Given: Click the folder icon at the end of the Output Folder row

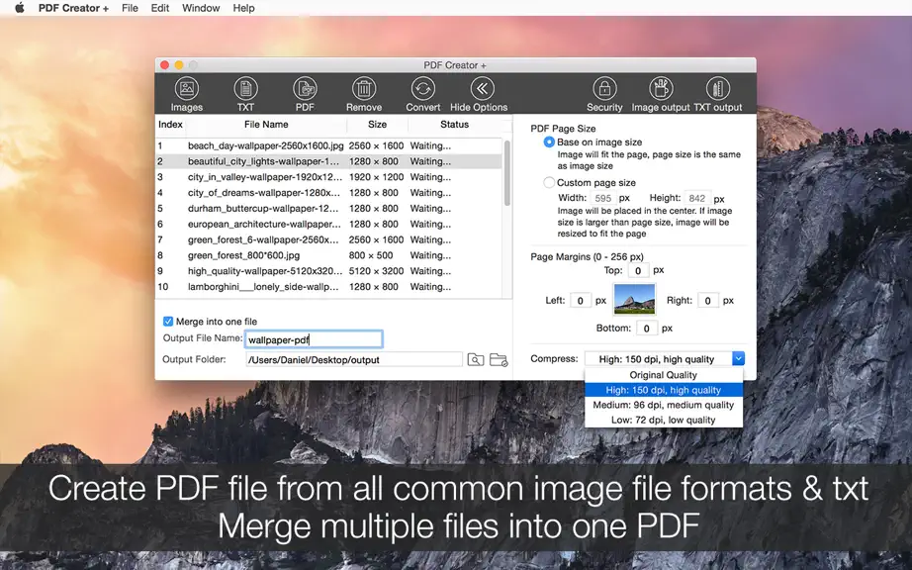Looking at the screenshot, I should point(499,360).
